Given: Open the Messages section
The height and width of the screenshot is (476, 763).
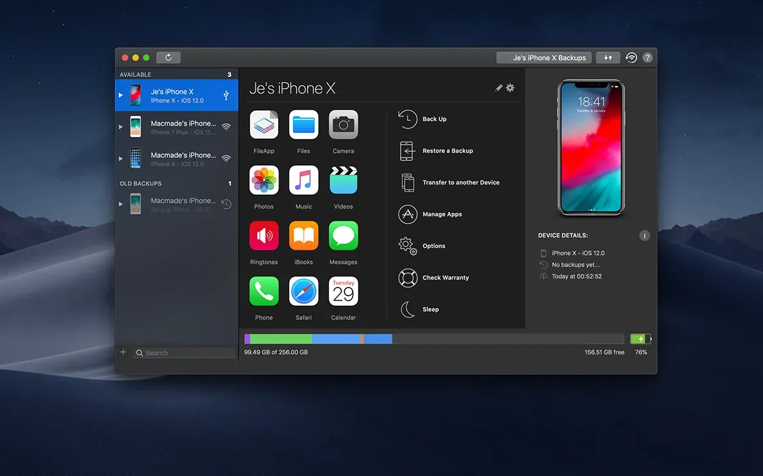Looking at the screenshot, I should click(343, 235).
